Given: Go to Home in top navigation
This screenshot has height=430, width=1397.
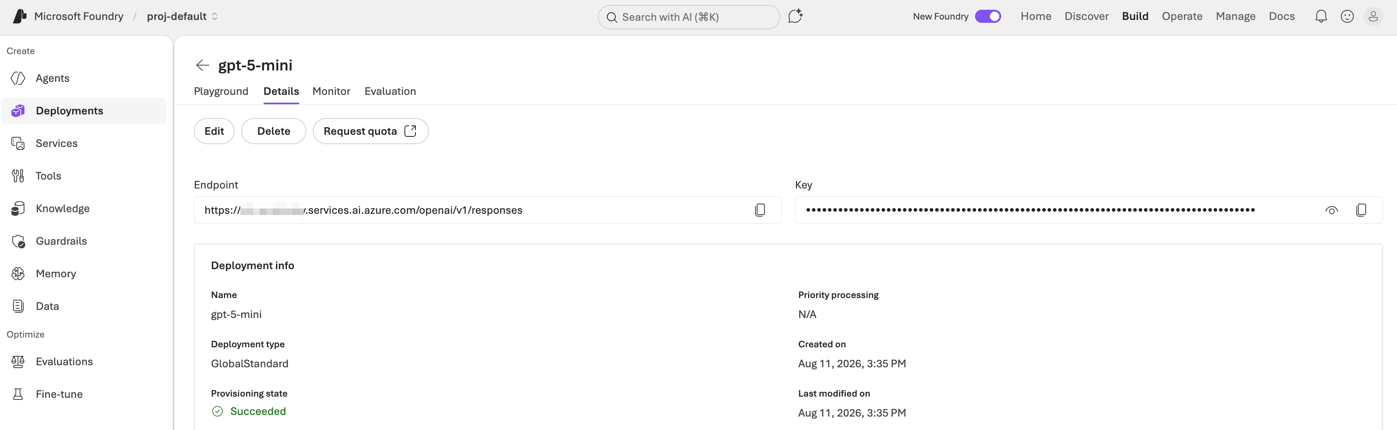Looking at the screenshot, I should pos(1036,16).
